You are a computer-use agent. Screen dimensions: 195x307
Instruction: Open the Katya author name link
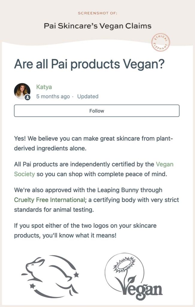tap(44, 87)
